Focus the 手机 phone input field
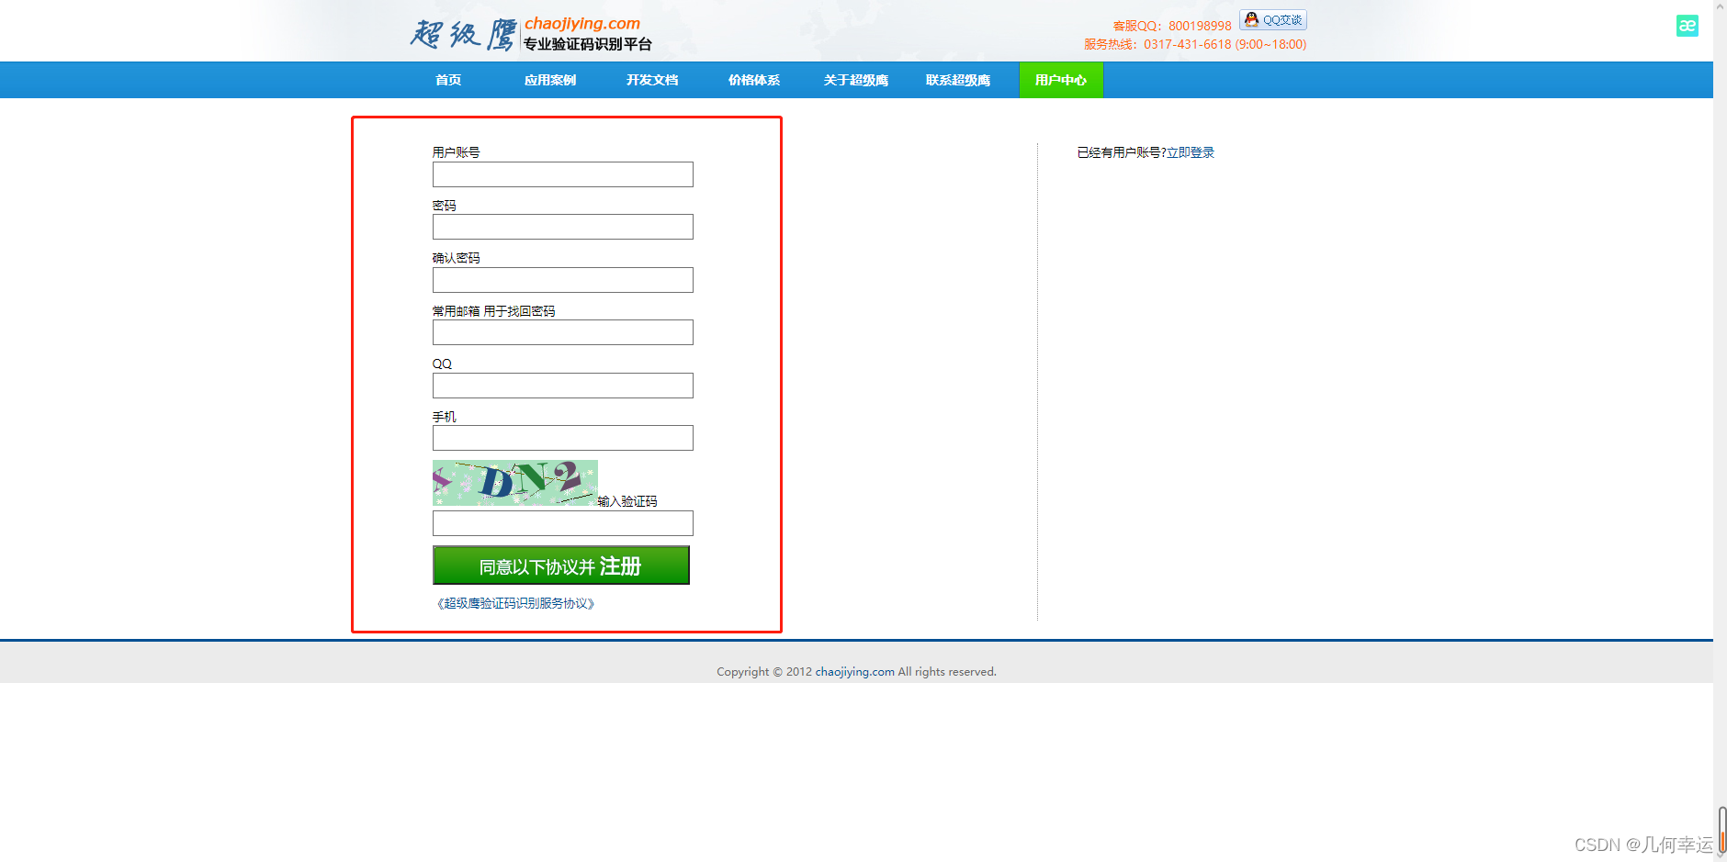The image size is (1727, 862). 563,438
